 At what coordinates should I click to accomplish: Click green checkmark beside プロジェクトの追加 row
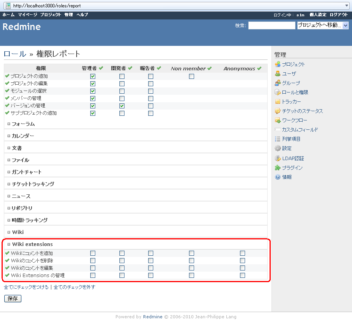point(7,76)
